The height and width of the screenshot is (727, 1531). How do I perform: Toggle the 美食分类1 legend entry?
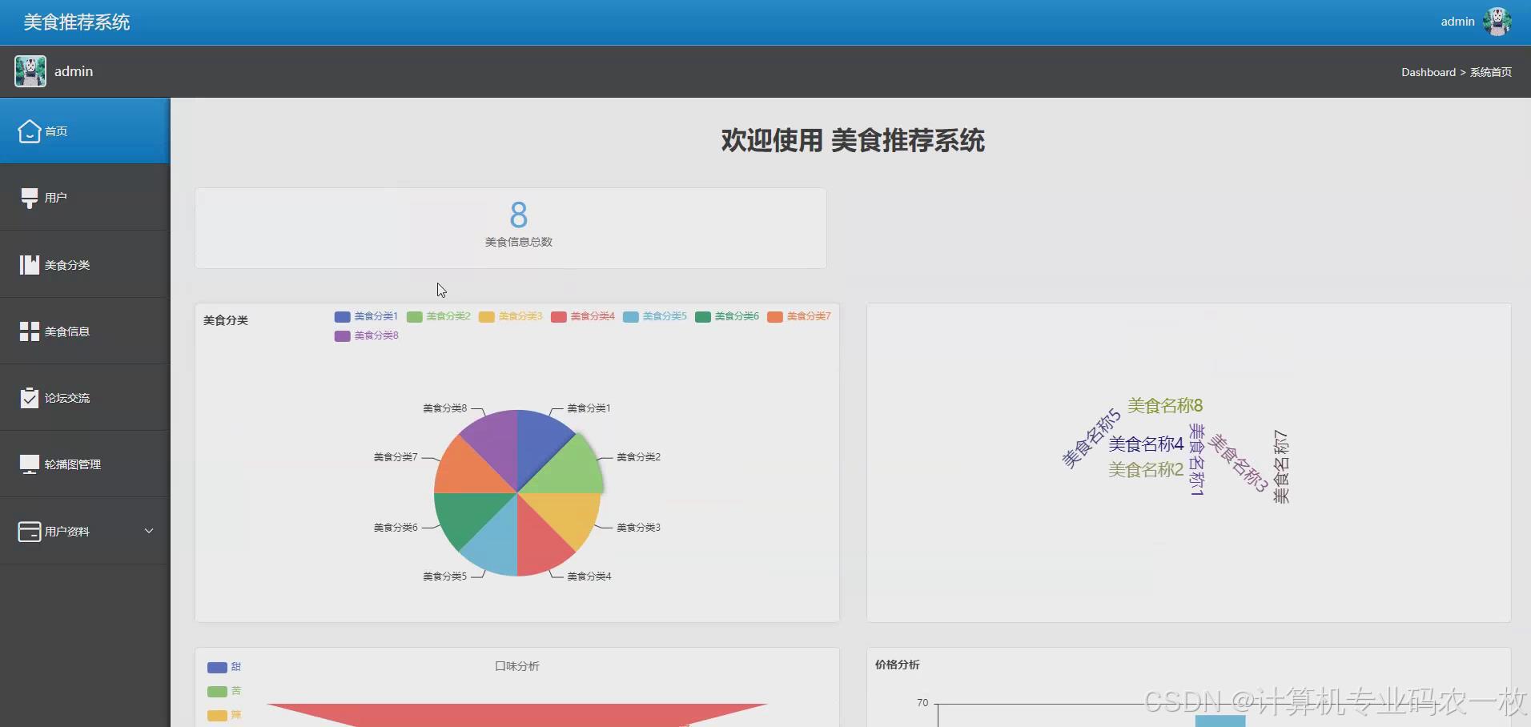(x=365, y=316)
